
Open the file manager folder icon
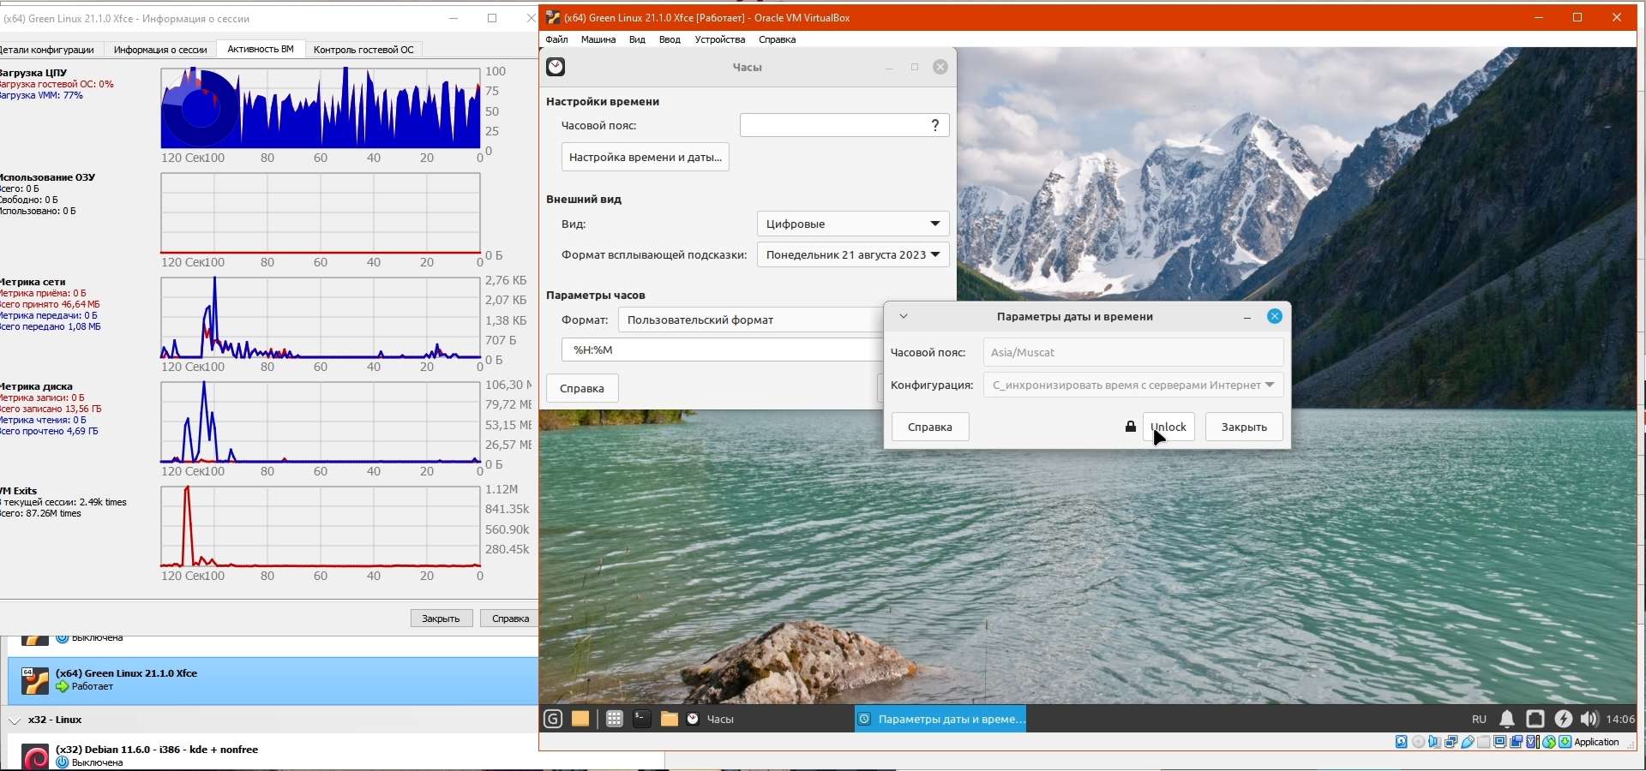(669, 719)
